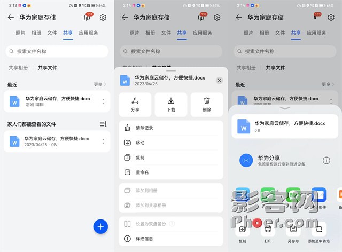Select the 相册 tab on left screen
The image size is (342, 252).
pos(36,33)
